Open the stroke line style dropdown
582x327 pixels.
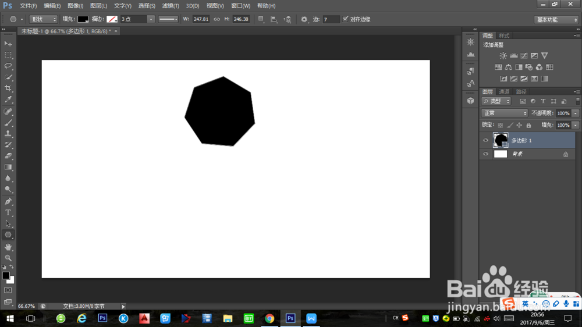click(x=168, y=19)
